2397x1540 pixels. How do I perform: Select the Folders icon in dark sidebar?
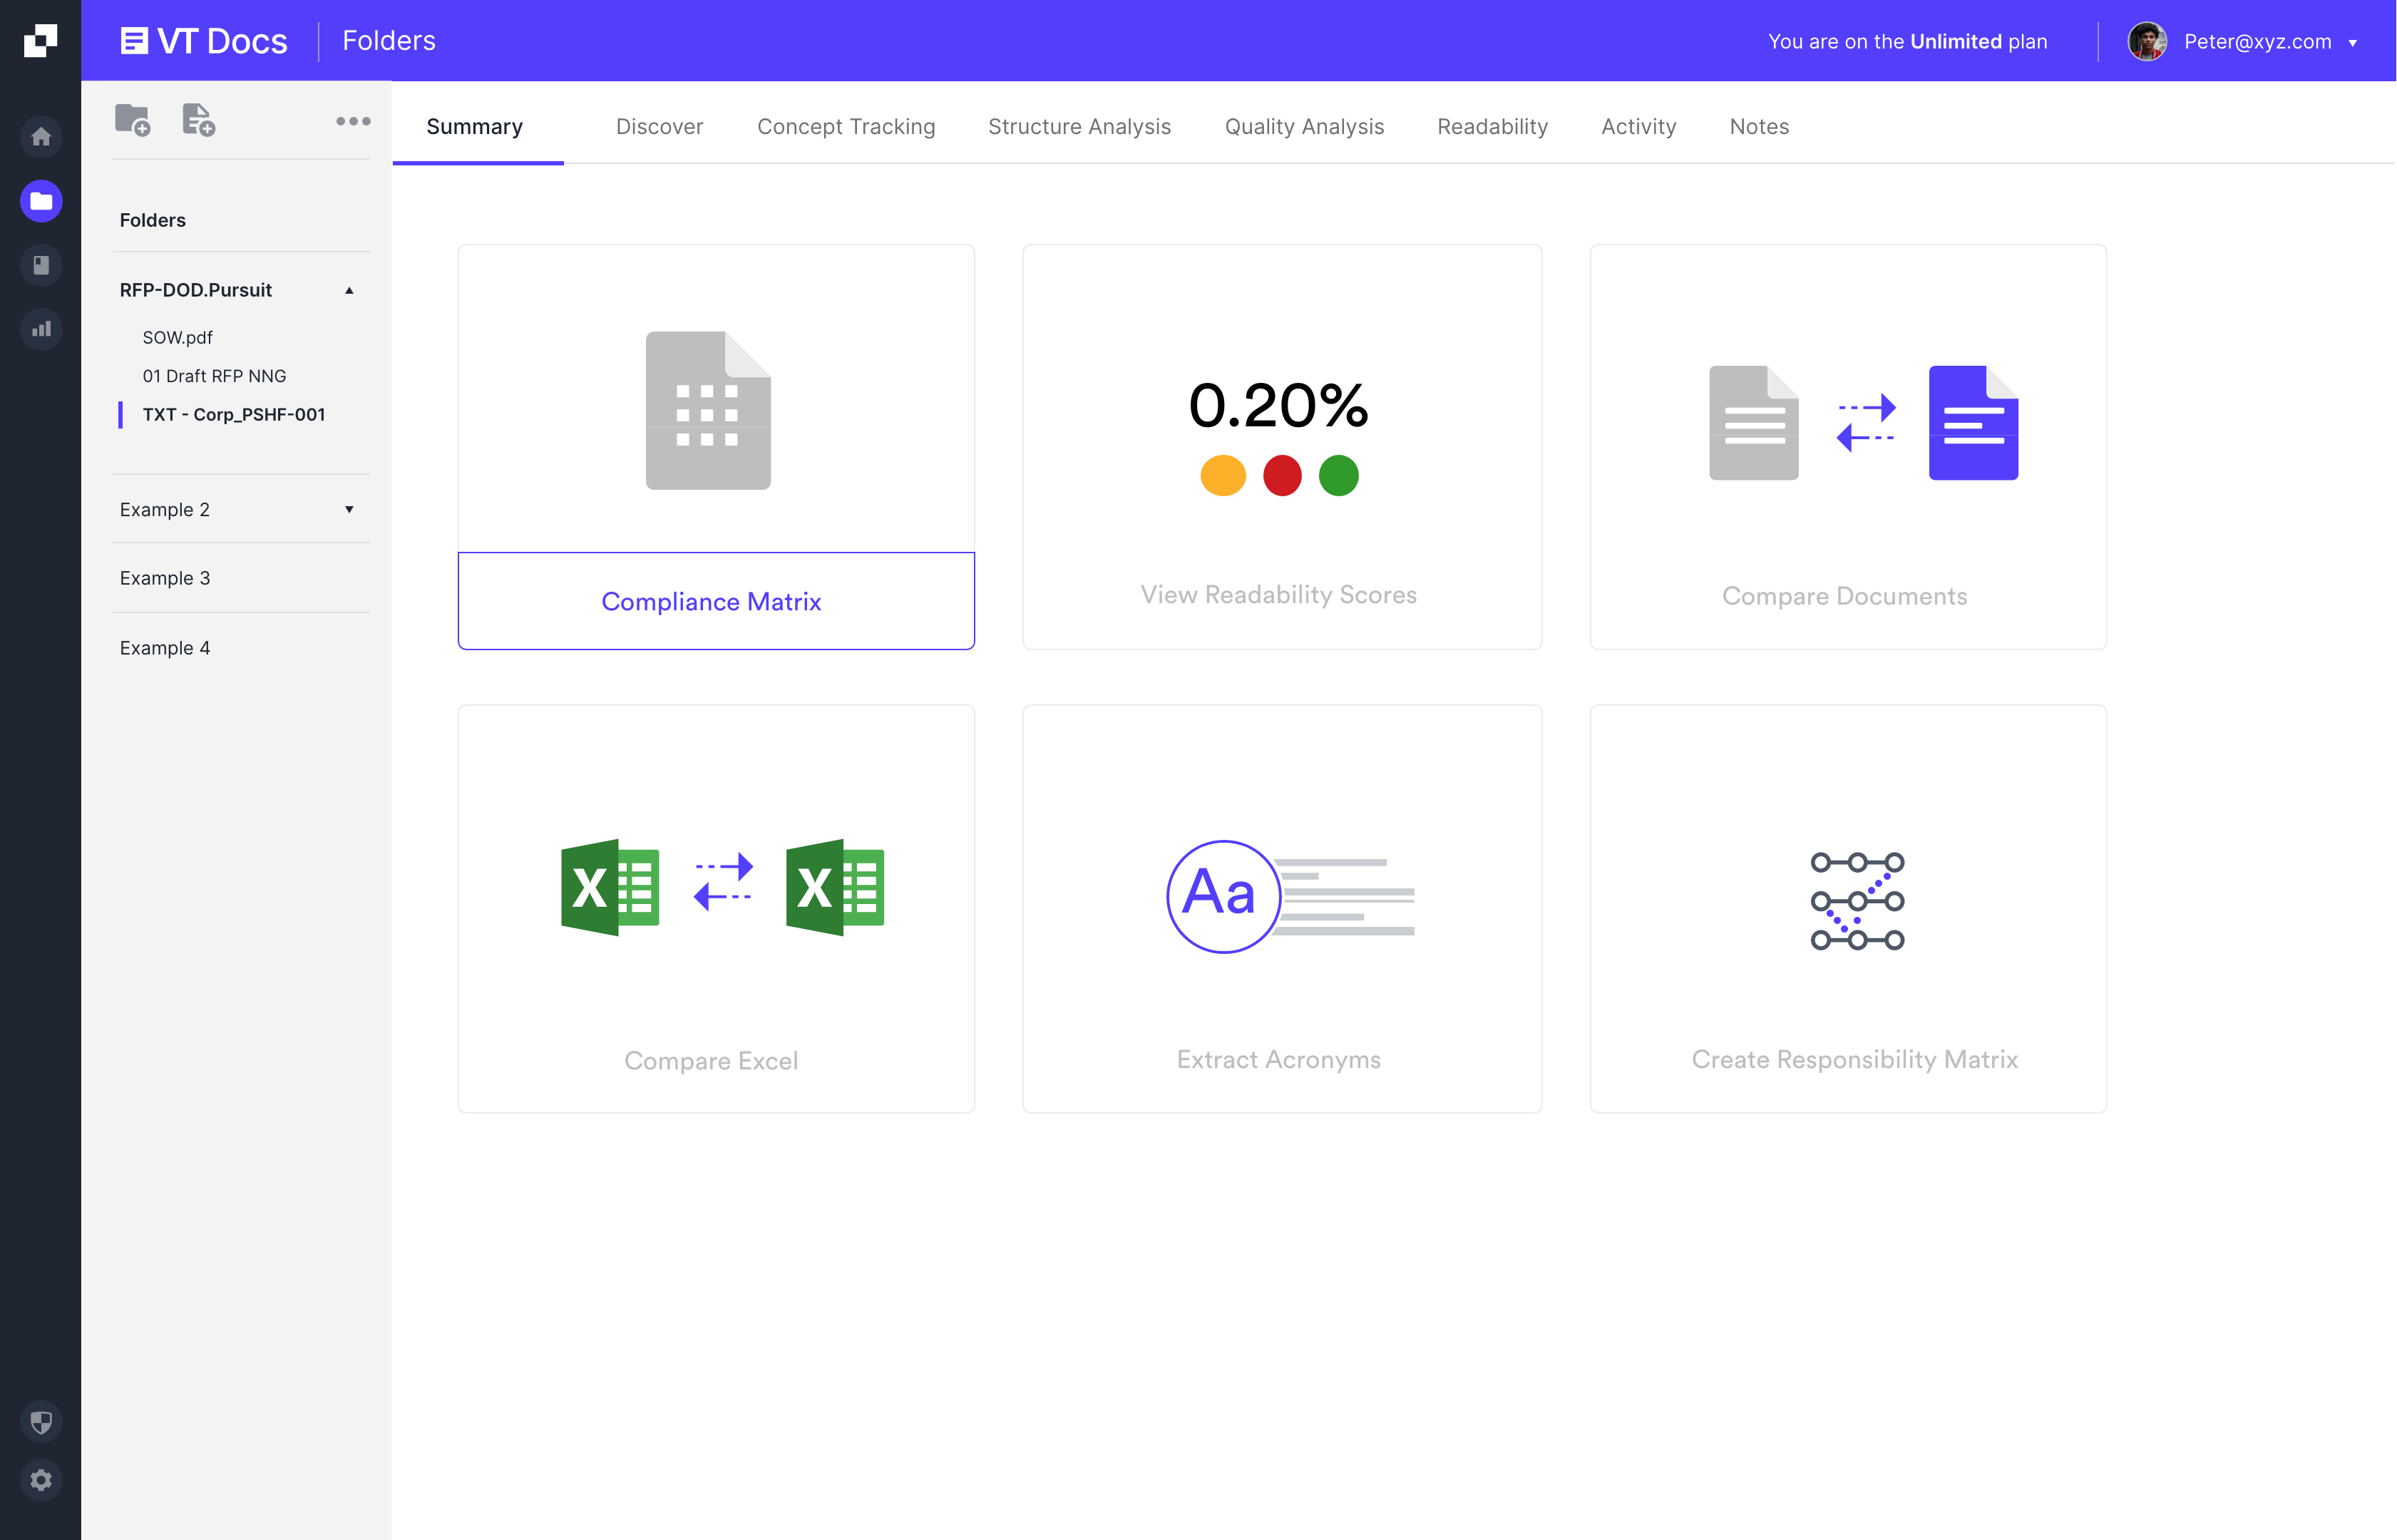(41, 201)
